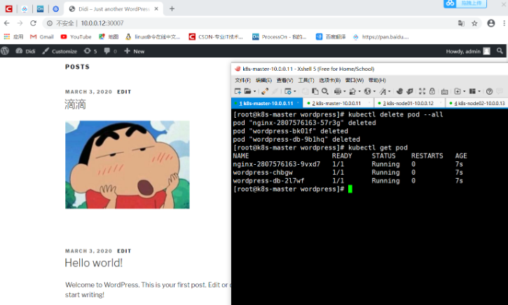Click the Didi site name in admin bar
This screenshot has width=508, height=305.
(26, 51)
